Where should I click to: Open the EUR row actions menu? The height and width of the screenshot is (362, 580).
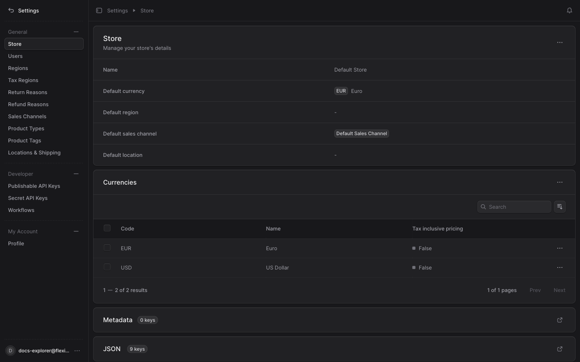tap(560, 249)
